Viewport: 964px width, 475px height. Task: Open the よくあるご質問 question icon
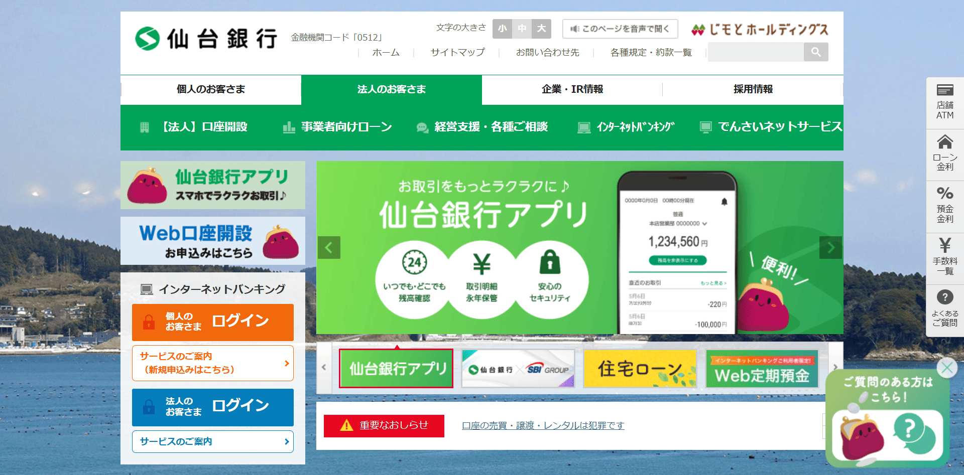click(945, 310)
